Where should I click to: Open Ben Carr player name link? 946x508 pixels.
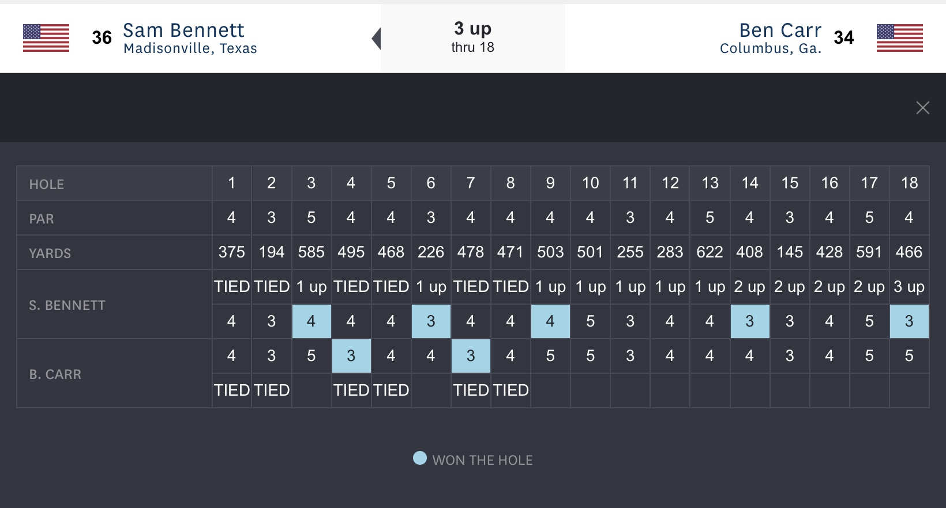pos(780,30)
